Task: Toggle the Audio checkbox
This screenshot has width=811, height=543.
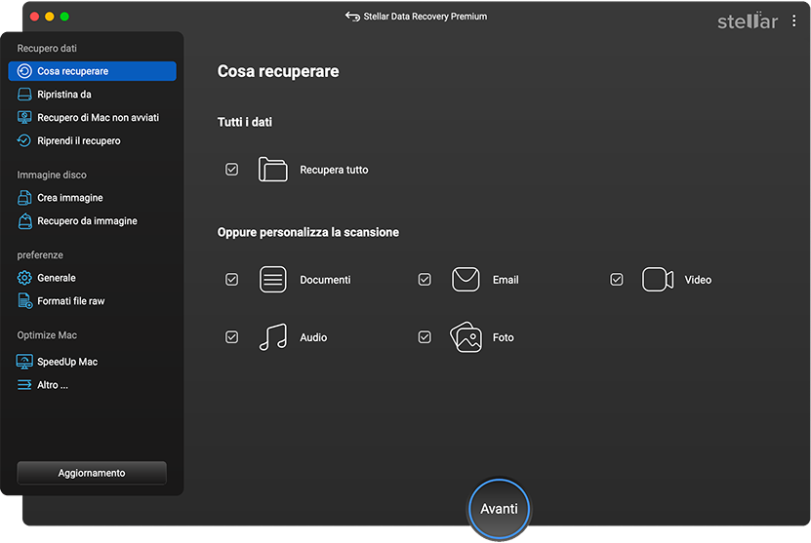Action: pos(231,337)
